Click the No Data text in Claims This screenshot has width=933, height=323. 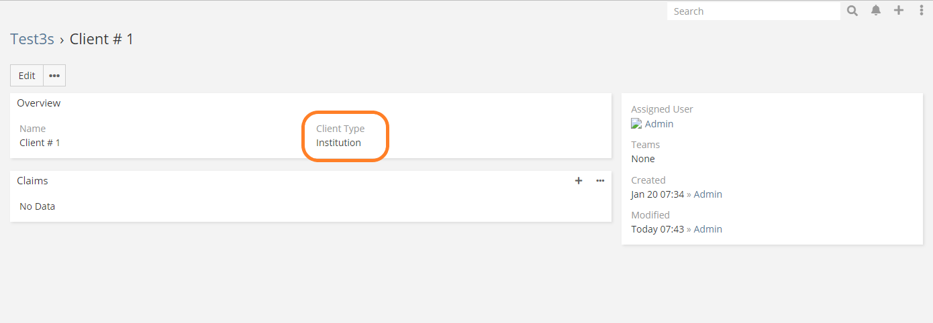coord(37,206)
